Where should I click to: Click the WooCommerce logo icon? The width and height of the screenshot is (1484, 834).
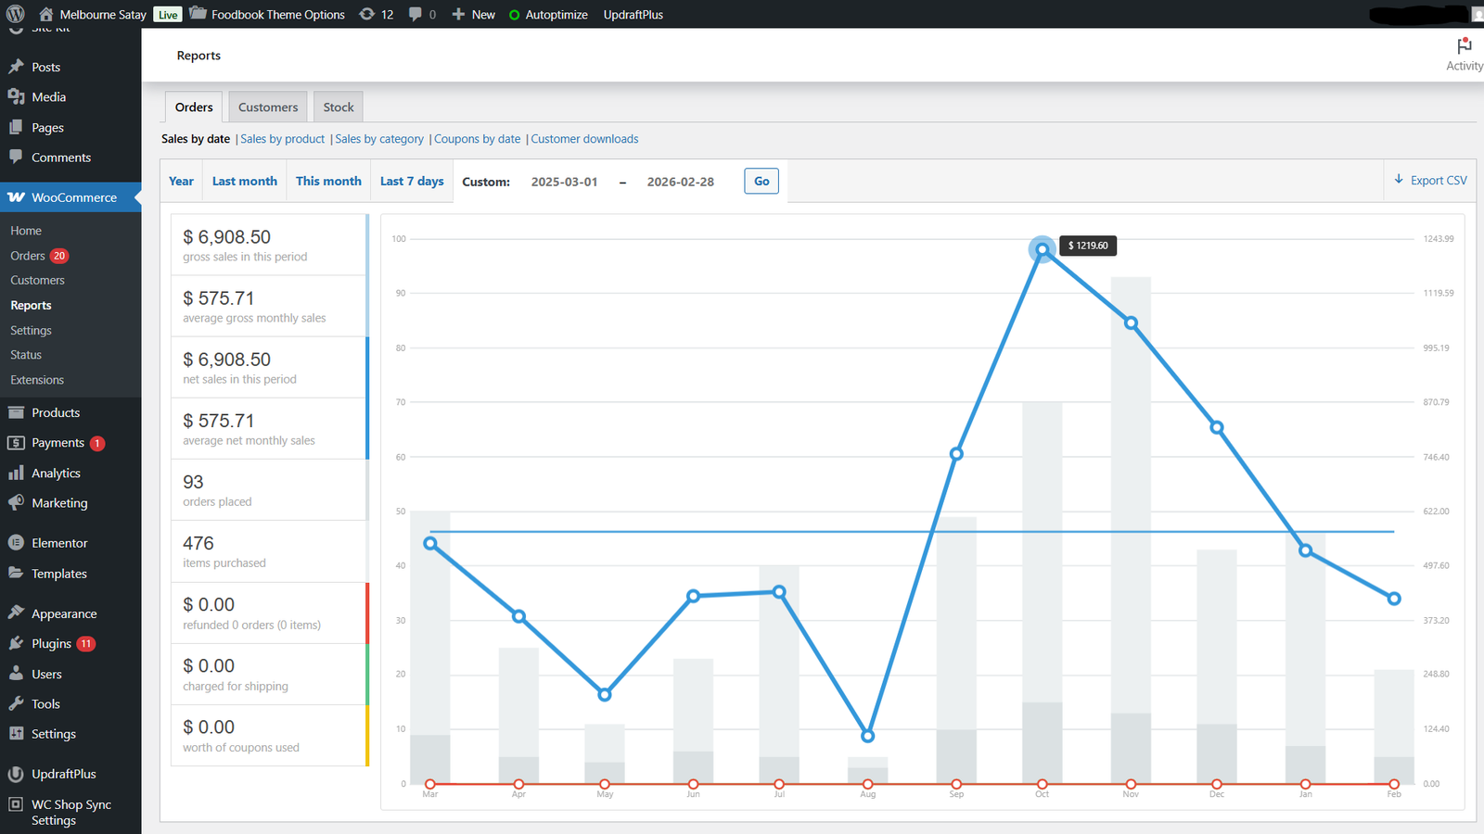click(16, 197)
